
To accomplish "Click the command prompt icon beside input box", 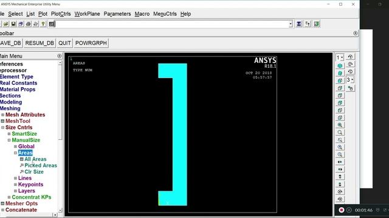I will click(51, 24).
